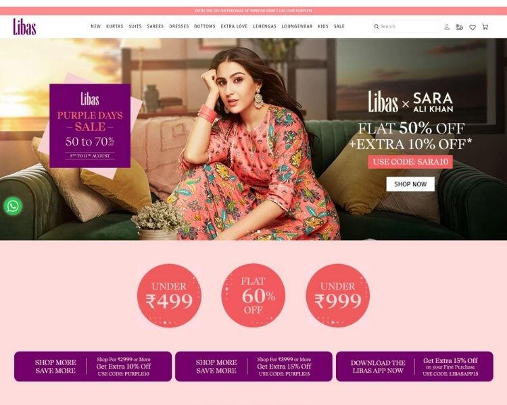Click inside the Search field
The width and height of the screenshot is (507, 405).
point(407,26)
